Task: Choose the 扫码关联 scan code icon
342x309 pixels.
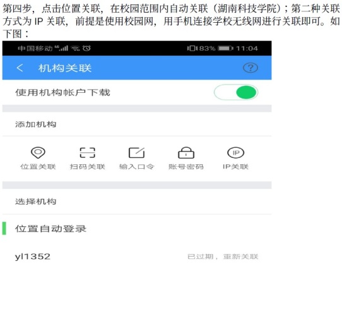Action: click(88, 153)
